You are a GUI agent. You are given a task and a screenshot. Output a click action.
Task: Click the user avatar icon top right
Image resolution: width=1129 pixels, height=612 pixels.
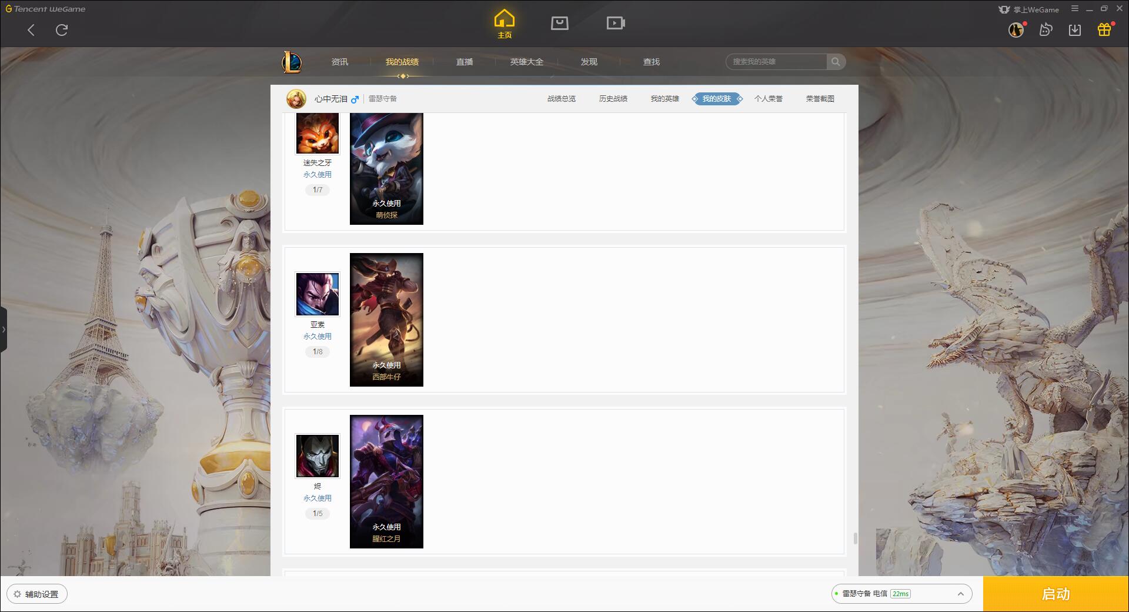[1016, 29]
